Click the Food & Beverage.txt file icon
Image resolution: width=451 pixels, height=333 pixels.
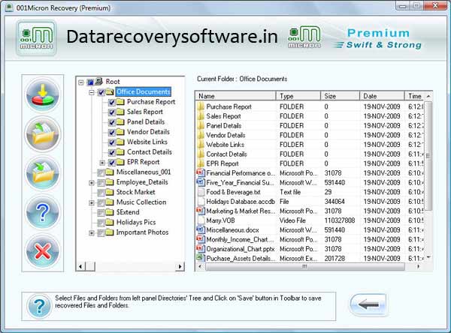pyautogui.click(x=201, y=192)
